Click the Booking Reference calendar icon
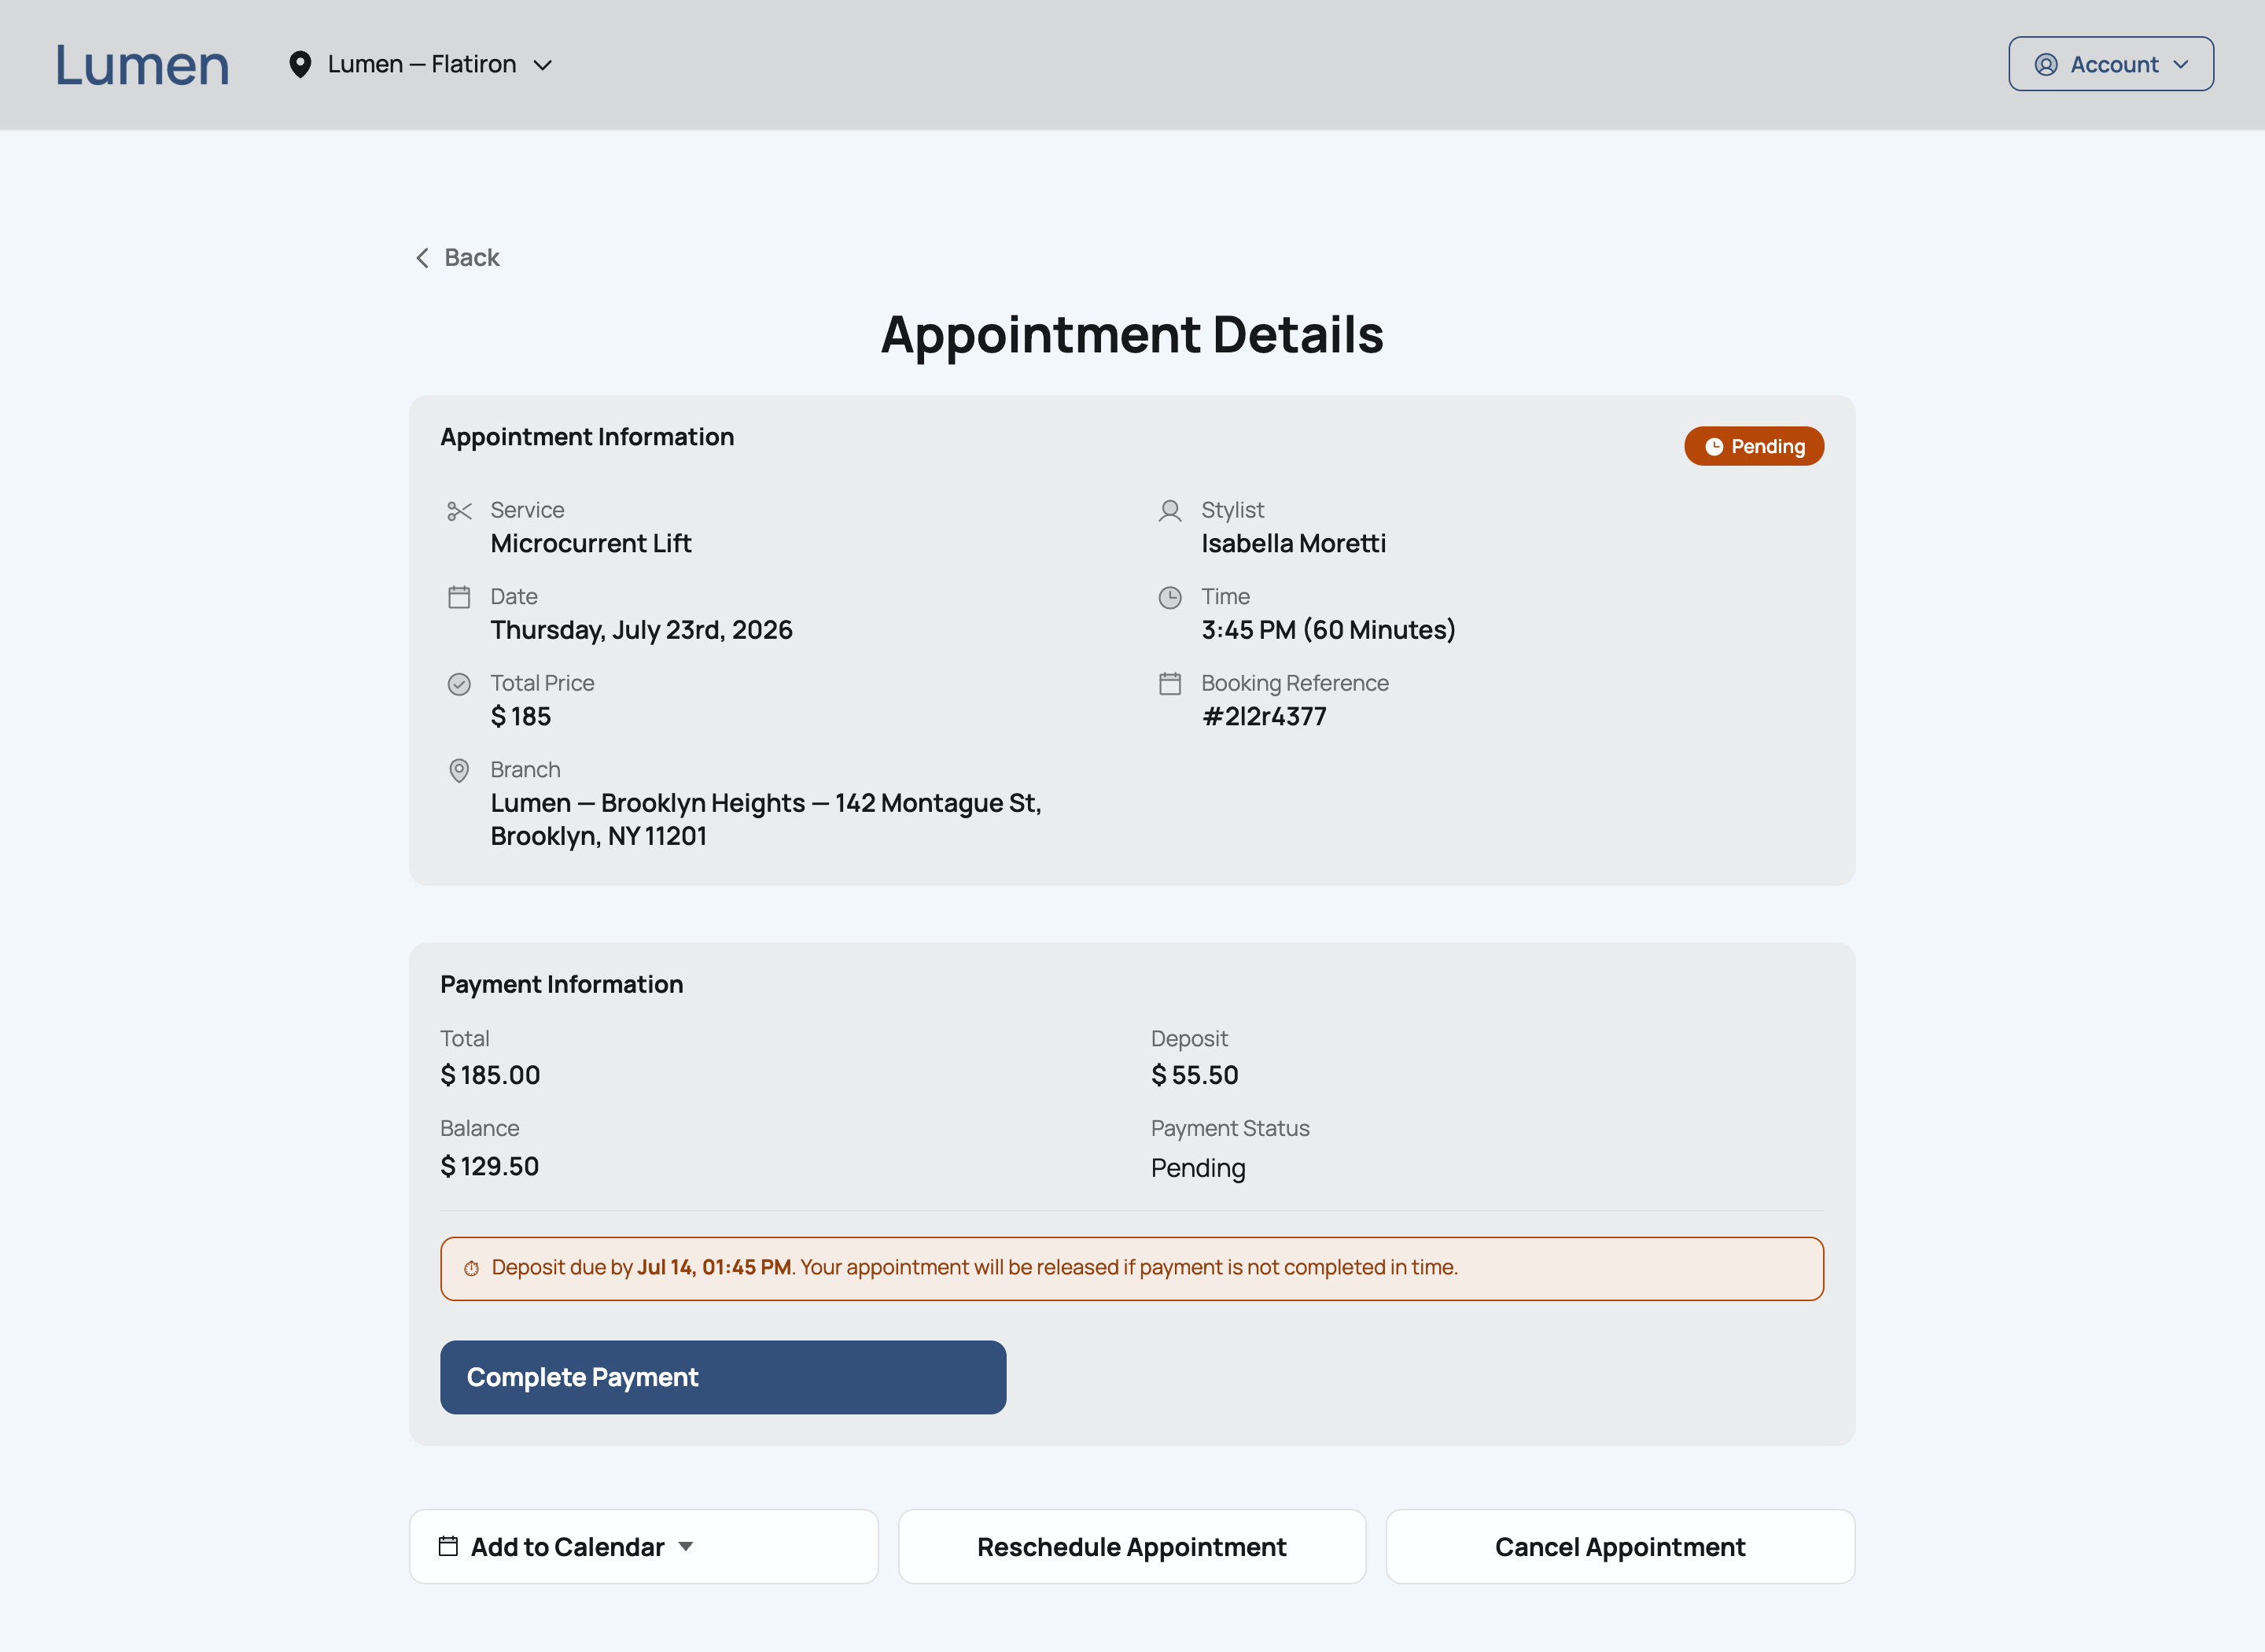The image size is (2265, 1652). [1169, 684]
